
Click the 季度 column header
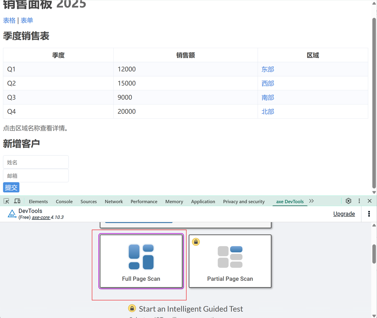coord(58,55)
